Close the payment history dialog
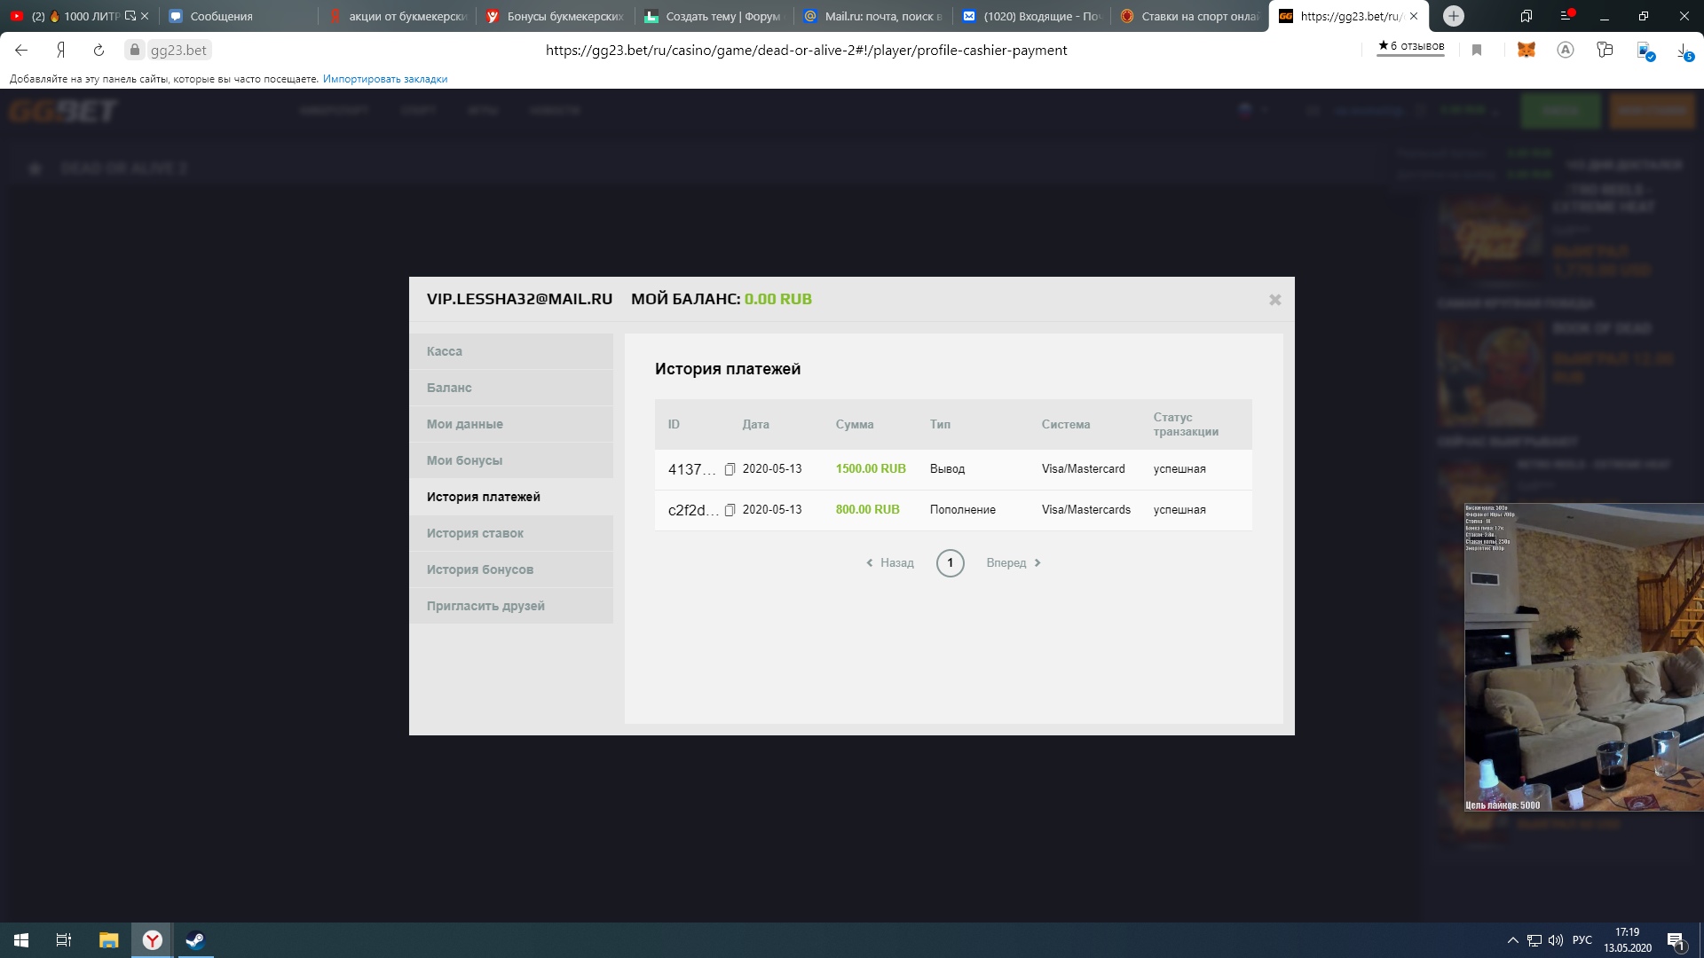 (x=1274, y=300)
